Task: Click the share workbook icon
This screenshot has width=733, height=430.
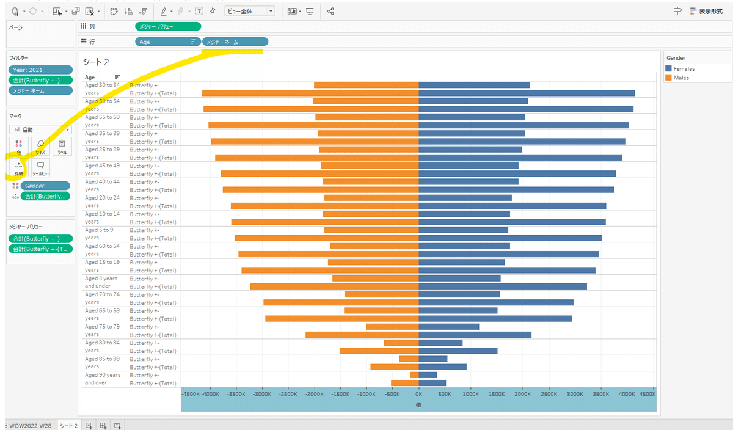Action: click(x=330, y=11)
